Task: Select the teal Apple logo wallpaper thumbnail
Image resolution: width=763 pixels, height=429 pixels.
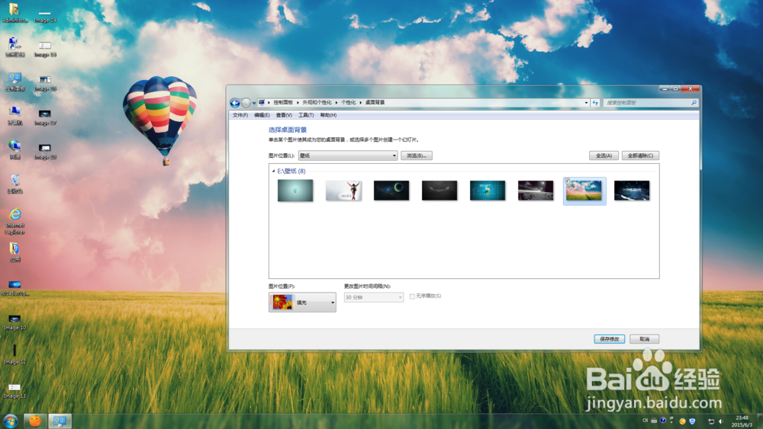Action: pos(295,190)
